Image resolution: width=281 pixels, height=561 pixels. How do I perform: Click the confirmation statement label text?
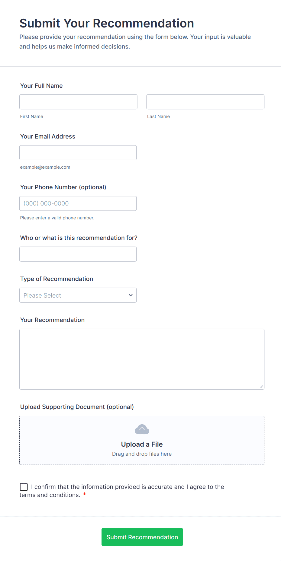pos(128,487)
